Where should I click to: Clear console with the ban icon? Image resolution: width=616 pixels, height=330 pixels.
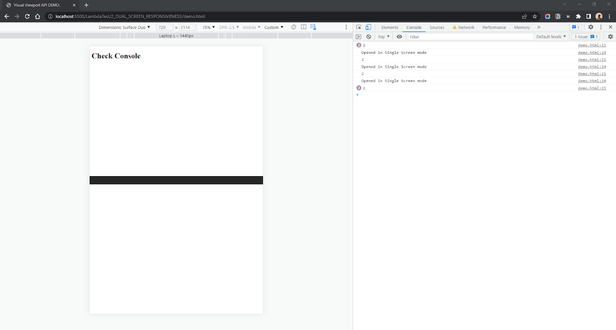click(369, 37)
